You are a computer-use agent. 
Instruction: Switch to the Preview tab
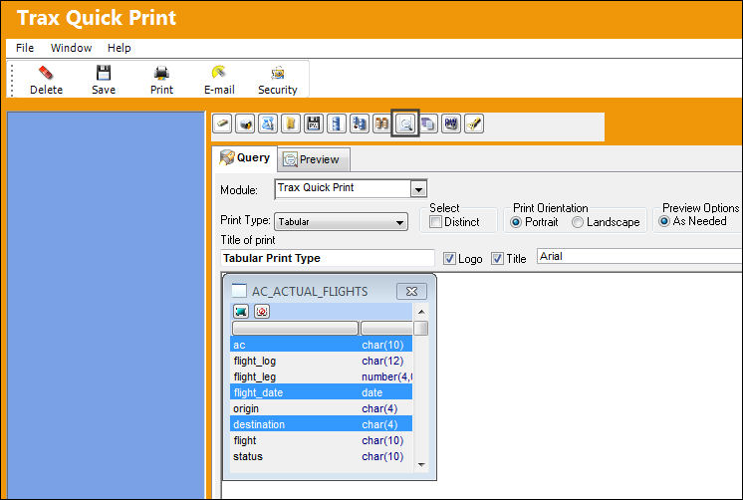click(314, 159)
